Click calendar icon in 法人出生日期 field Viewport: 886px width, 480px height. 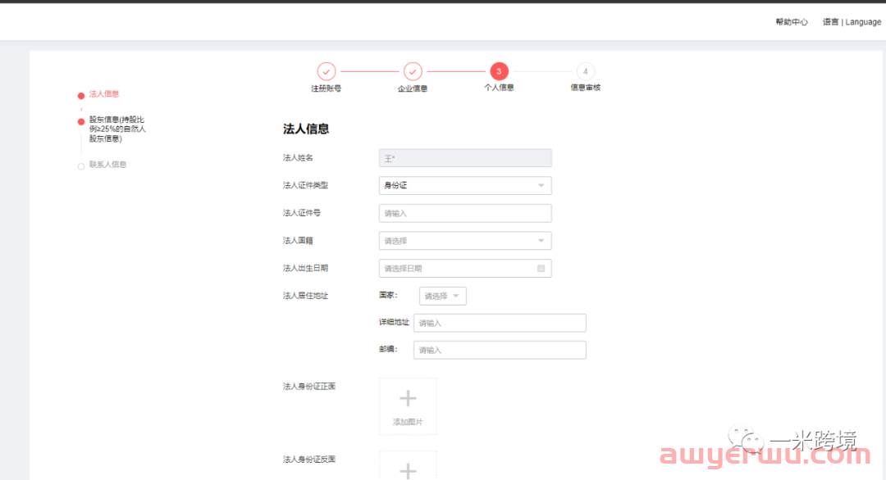click(x=541, y=268)
